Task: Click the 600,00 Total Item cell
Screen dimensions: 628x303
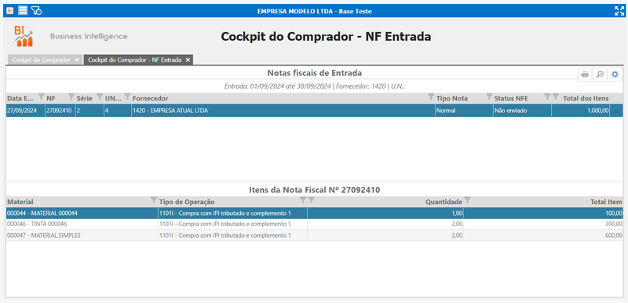Action: point(543,235)
